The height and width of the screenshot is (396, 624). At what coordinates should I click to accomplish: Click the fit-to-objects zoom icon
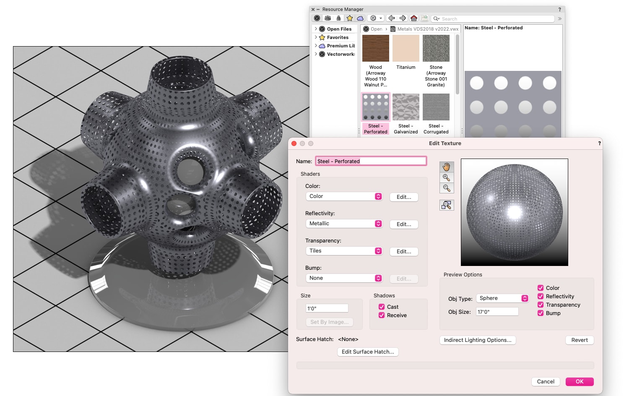click(x=447, y=205)
